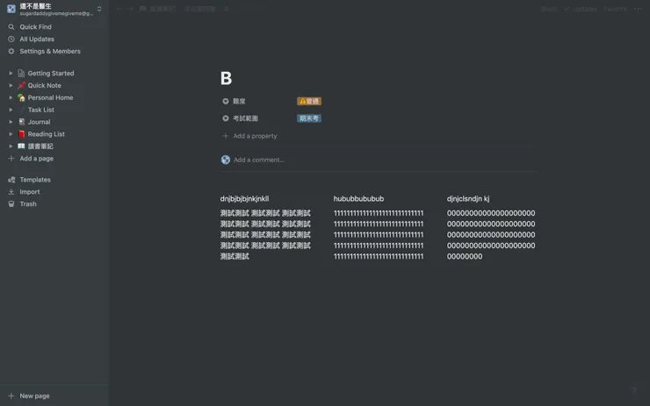Click Share in the top bar
Image resolution: width=650 pixels, height=406 pixels.
(548, 9)
